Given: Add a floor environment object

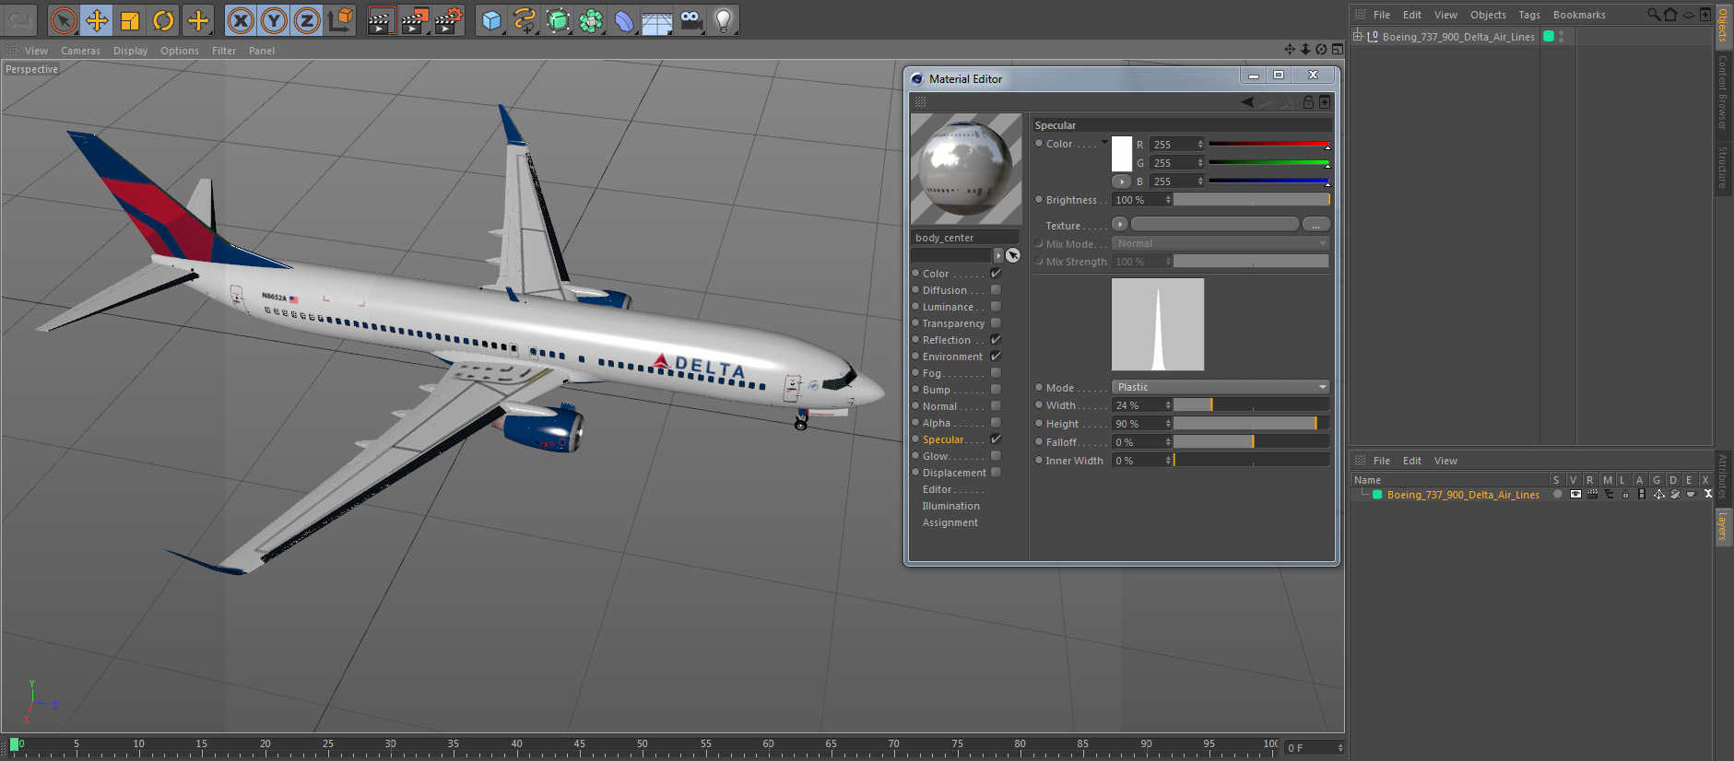Looking at the screenshot, I should (657, 20).
